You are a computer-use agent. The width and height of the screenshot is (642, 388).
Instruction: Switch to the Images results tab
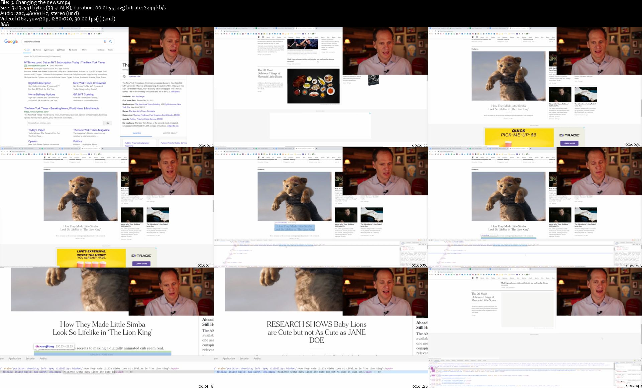click(x=49, y=50)
